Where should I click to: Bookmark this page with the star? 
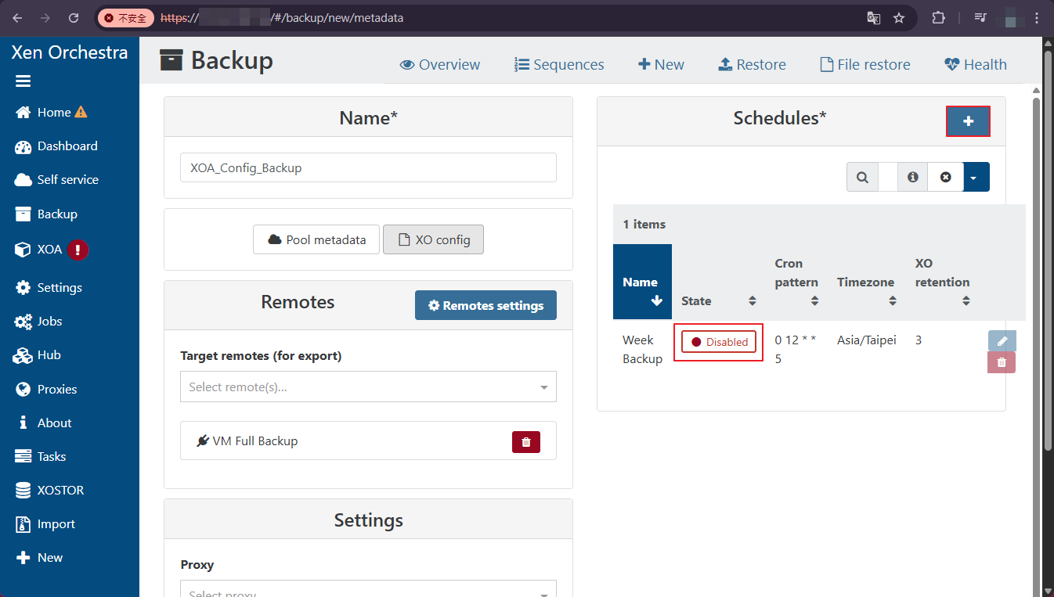tap(899, 18)
